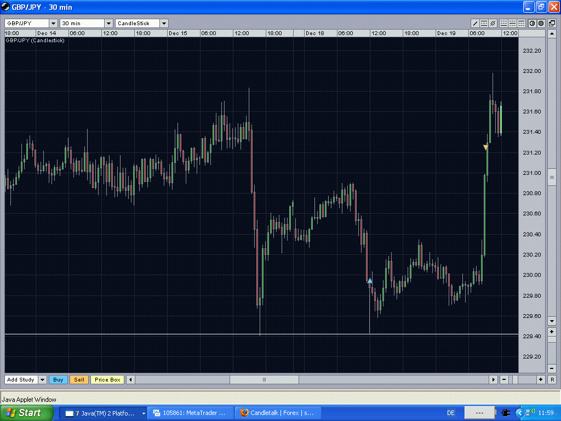Screen dimensions: 561x421
Task: Toggle the fully-shaded octagon display button
Action: (x=541, y=23)
